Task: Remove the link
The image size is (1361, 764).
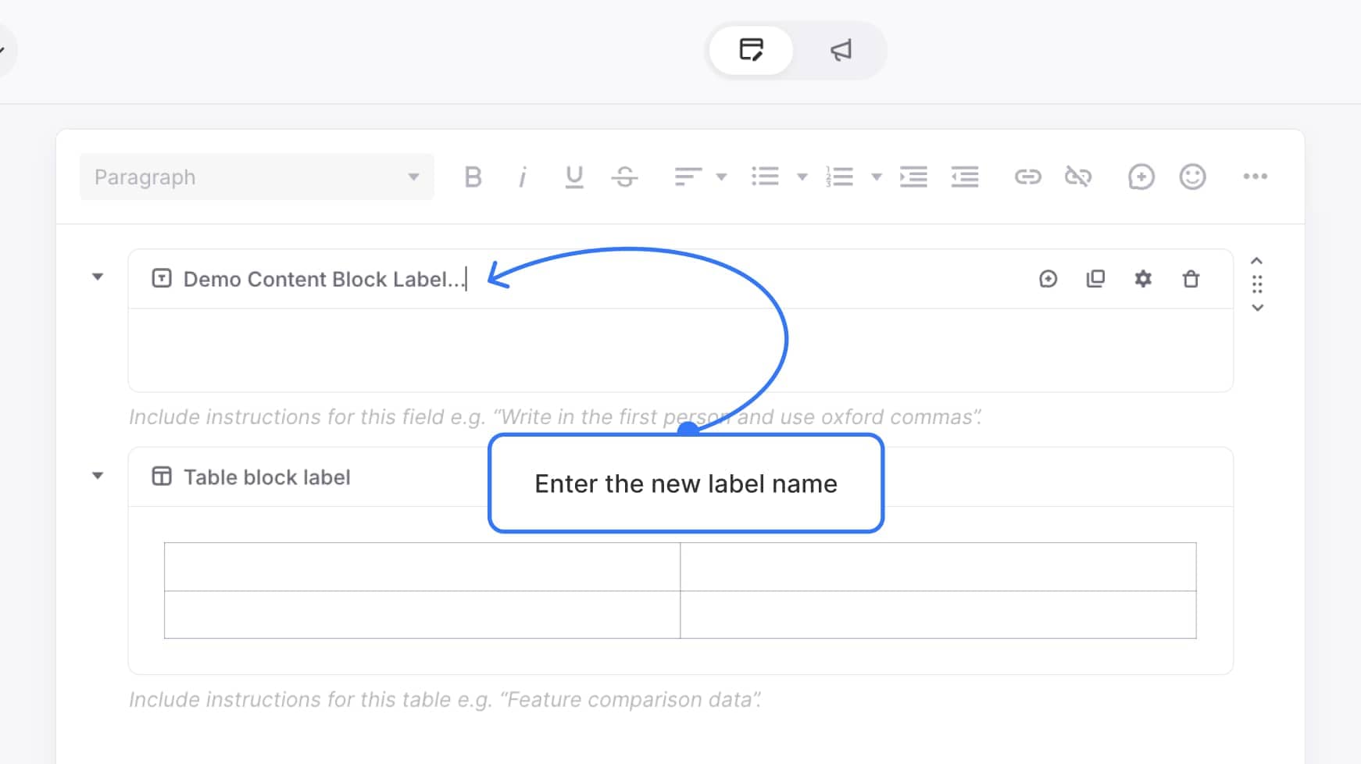Action: coord(1078,177)
